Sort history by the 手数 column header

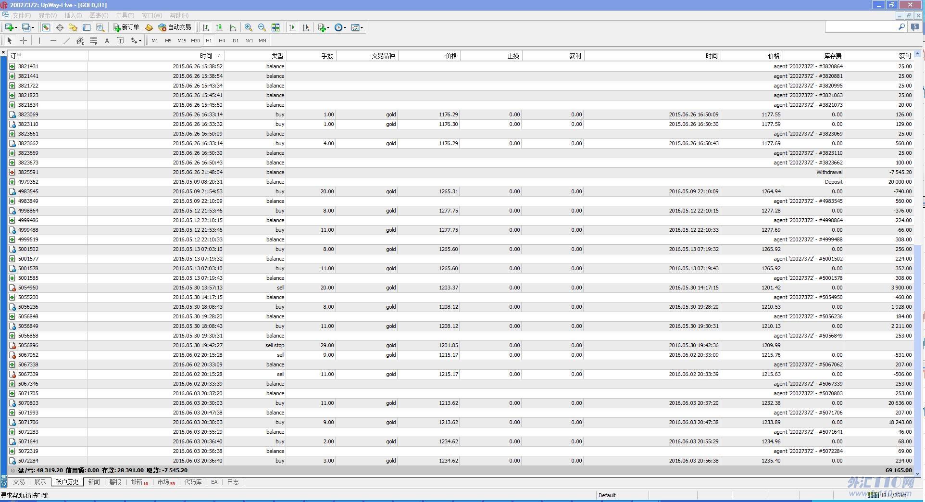[x=311, y=56]
